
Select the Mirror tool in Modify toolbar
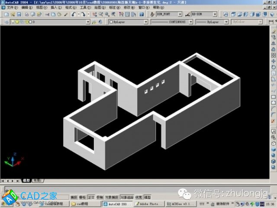pos(273,43)
